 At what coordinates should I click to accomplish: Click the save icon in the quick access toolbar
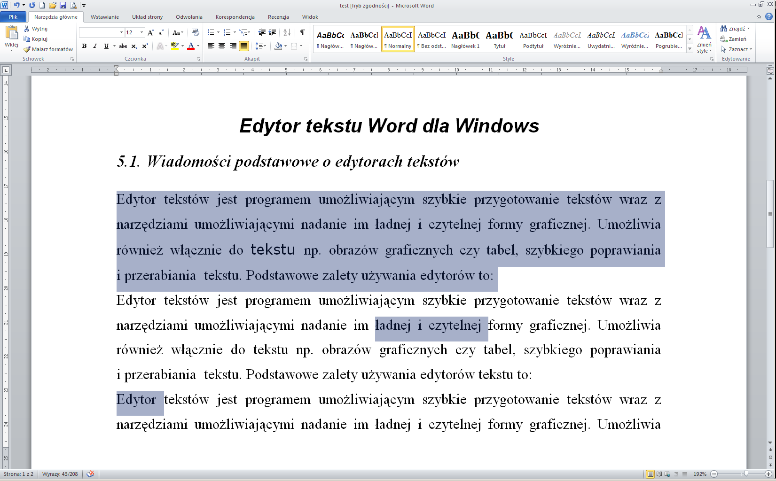(63, 5)
